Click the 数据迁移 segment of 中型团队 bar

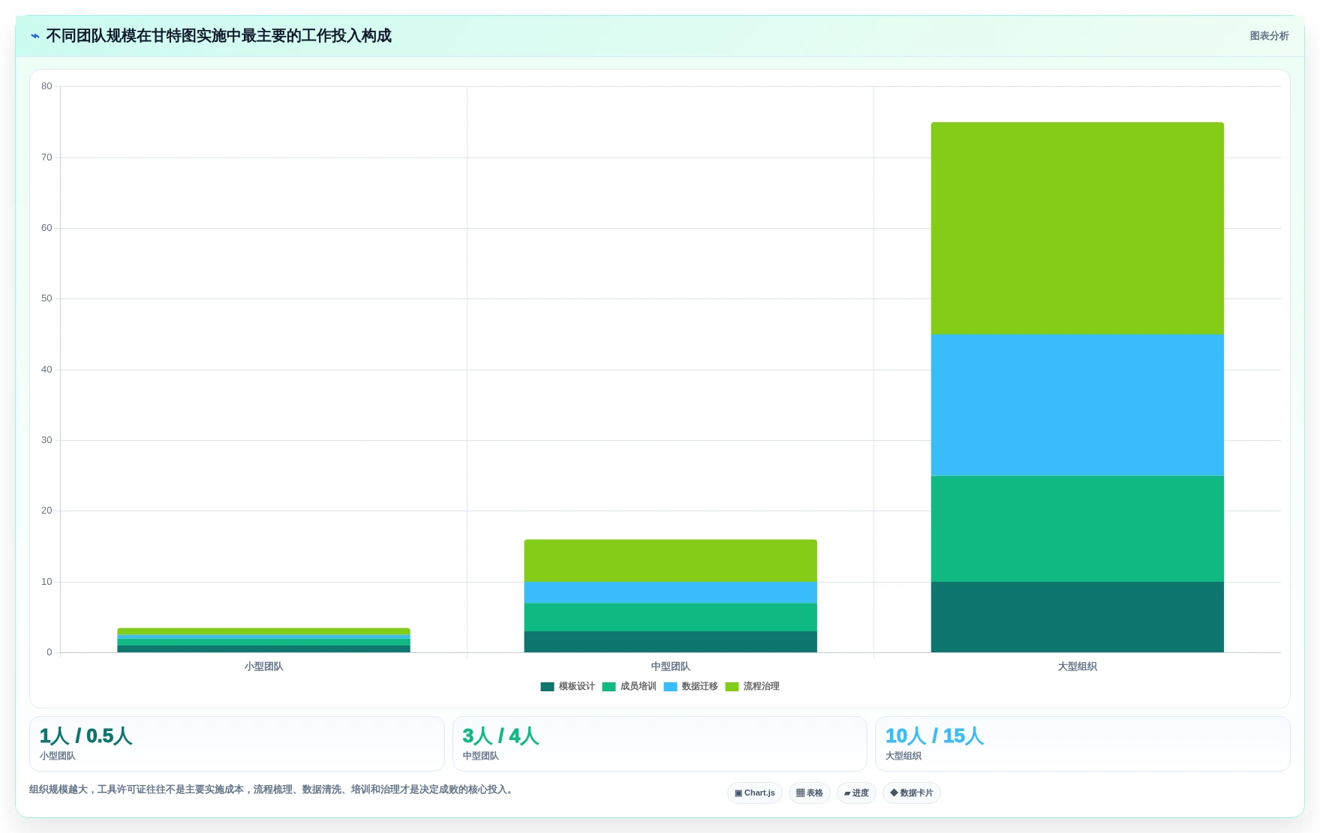(x=670, y=592)
